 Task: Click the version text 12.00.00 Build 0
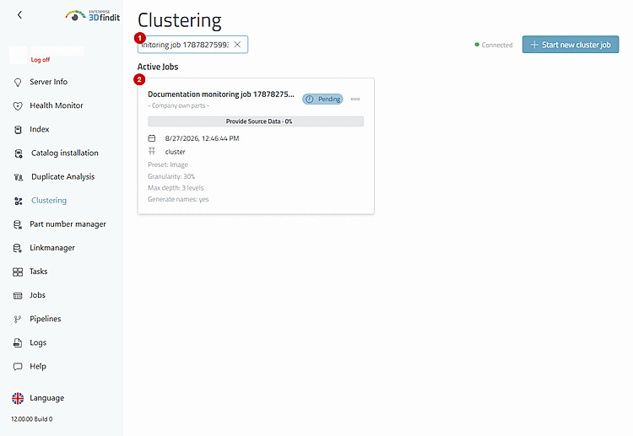click(32, 419)
